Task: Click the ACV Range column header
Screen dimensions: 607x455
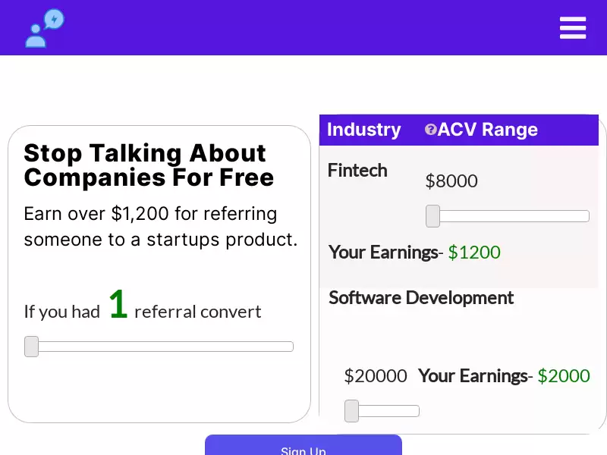Action: pyautogui.click(x=488, y=130)
